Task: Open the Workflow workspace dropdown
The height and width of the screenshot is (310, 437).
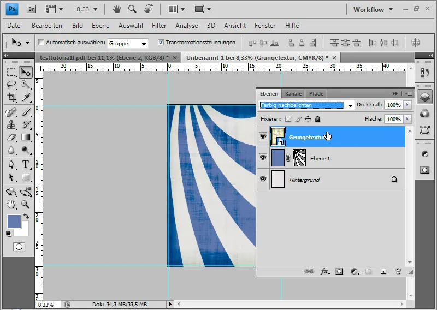Action: 373,9
